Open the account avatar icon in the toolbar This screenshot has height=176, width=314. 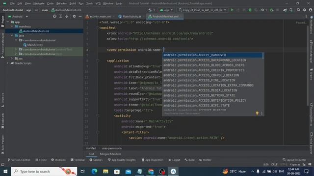pos(311,10)
